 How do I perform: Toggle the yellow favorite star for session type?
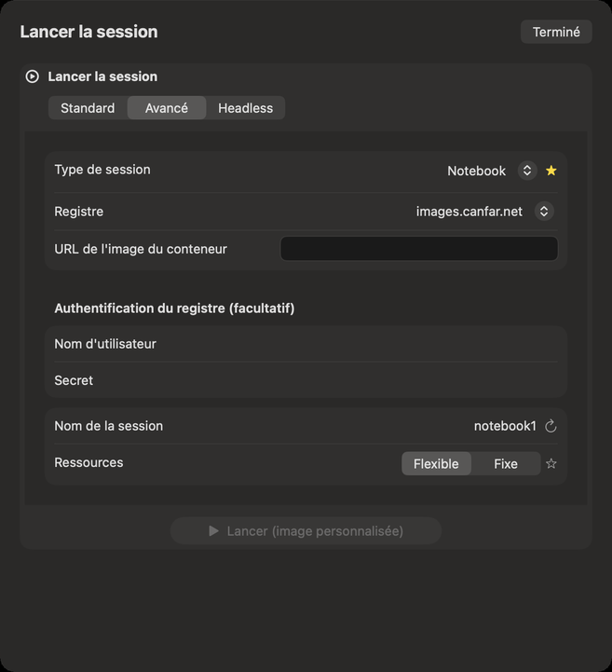(x=551, y=171)
